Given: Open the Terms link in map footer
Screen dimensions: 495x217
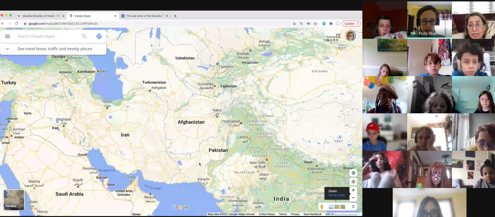Looking at the screenshot, I should pos(282,214).
